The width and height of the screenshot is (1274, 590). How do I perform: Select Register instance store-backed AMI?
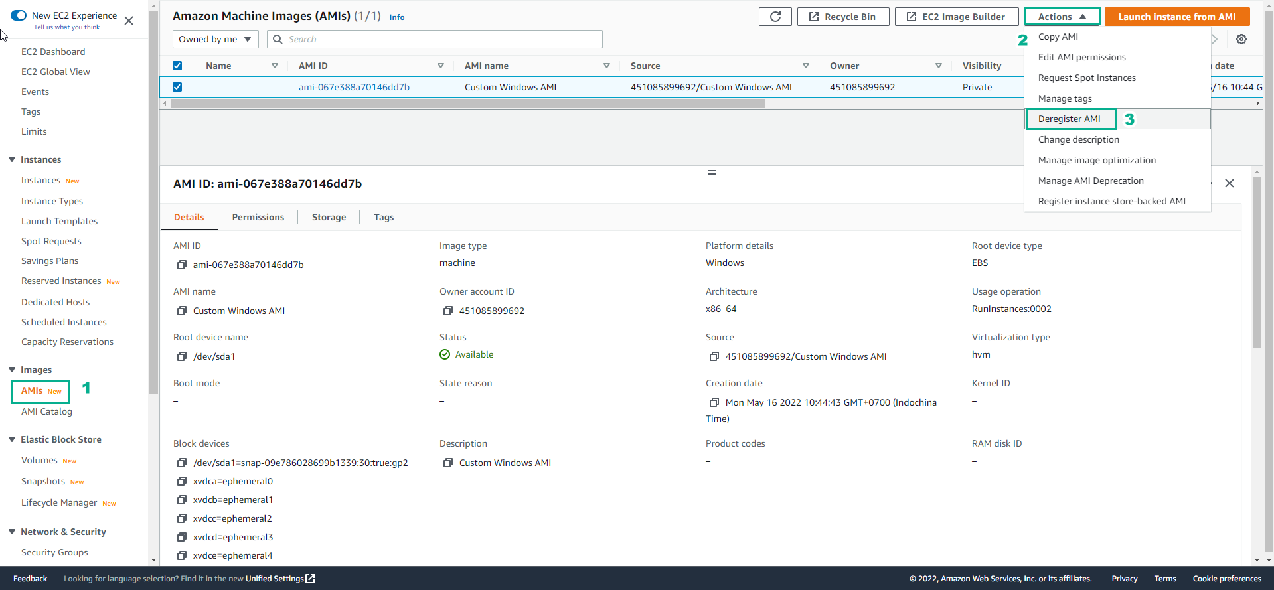[1117, 201]
